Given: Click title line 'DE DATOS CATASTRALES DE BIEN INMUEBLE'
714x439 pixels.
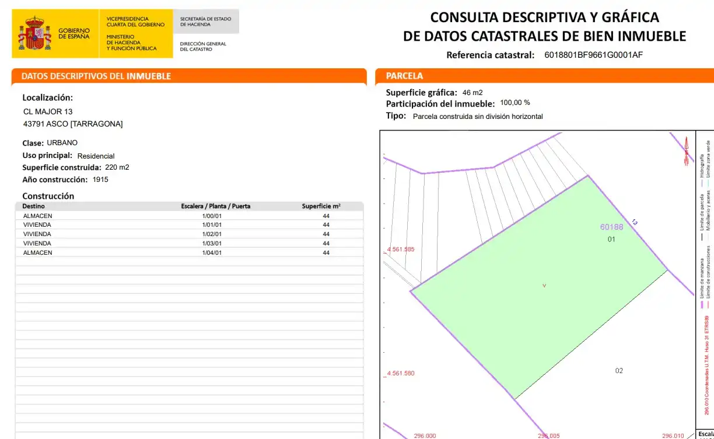Looking at the screenshot, I should pyautogui.click(x=544, y=36).
